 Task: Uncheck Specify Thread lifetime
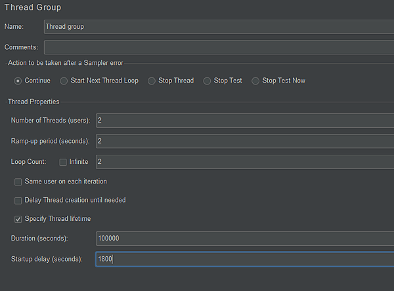18,219
